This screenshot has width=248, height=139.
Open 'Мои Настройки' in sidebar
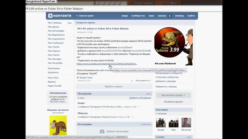[x=55, y=63]
